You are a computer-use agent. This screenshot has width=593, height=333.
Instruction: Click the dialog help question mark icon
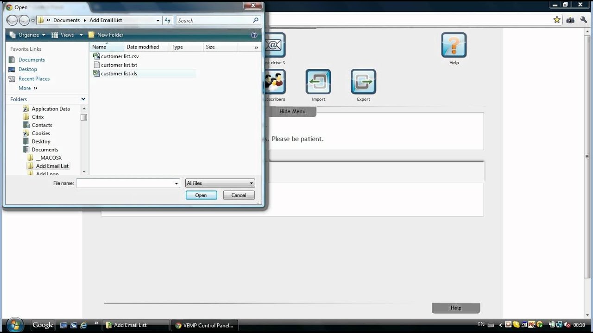point(254,35)
